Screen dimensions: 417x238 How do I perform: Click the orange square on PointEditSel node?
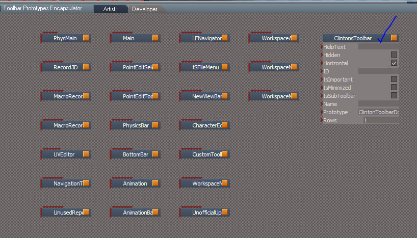click(x=155, y=67)
